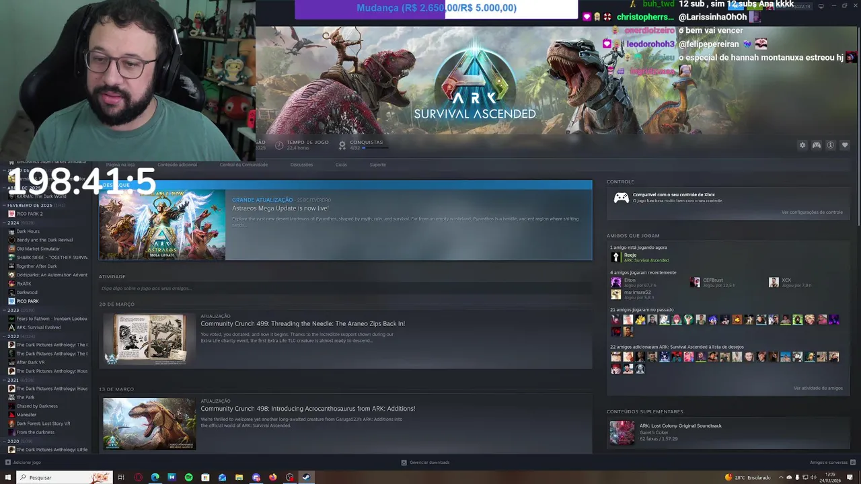Click Adicionar jogo button
This screenshot has width=861, height=484.
(23, 462)
